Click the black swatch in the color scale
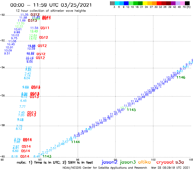The height and width of the screenshot is (170, 193). pos(187,3)
